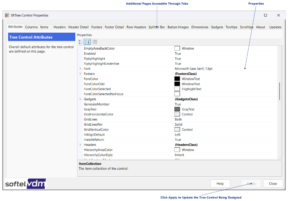Image resolution: width=288 pixels, height=201 pixels.
Task: Switch to the Header Detail tab
Action: click(x=79, y=27)
